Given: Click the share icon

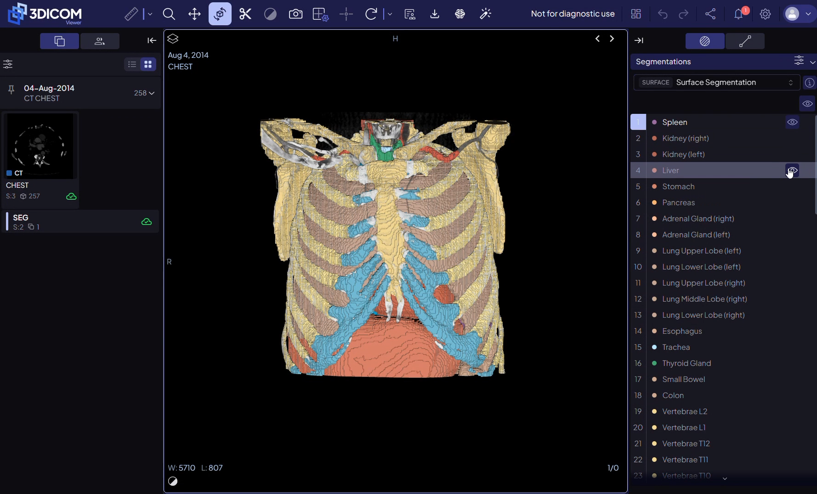Looking at the screenshot, I should [x=710, y=14].
